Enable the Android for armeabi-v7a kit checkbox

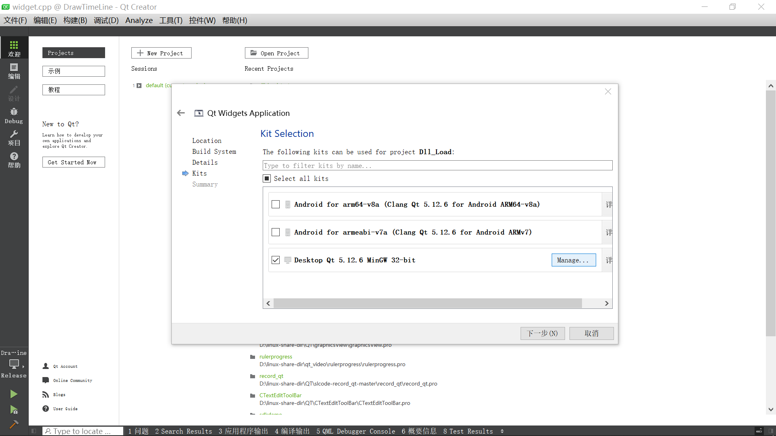pyautogui.click(x=276, y=232)
